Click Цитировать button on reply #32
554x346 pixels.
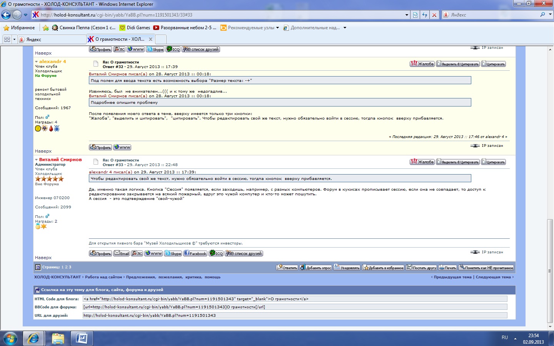(493, 64)
